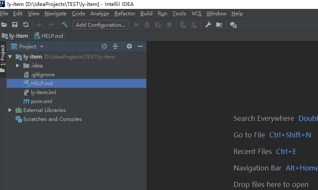This screenshot has width=318, height=190.
Task: Click the project path D:\IdeaProjects\TEST\ly-item
Action: (80, 57)
